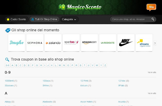Jump to letter E shops
Screen dimensions: 162x106
click(x=29, y=65)
